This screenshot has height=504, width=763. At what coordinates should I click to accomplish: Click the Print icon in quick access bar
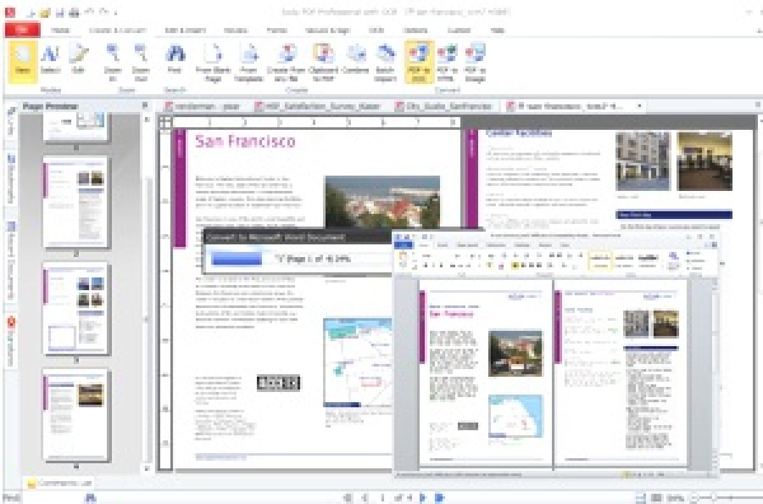(x=74, y=11)
